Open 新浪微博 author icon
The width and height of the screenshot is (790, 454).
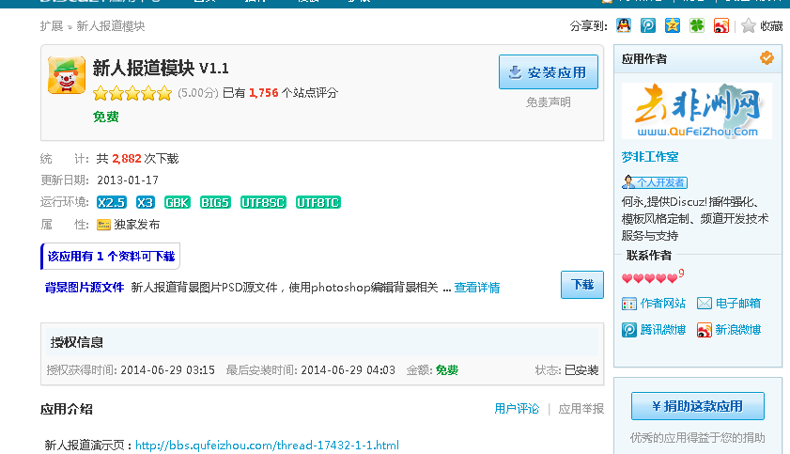click(705, 330)
